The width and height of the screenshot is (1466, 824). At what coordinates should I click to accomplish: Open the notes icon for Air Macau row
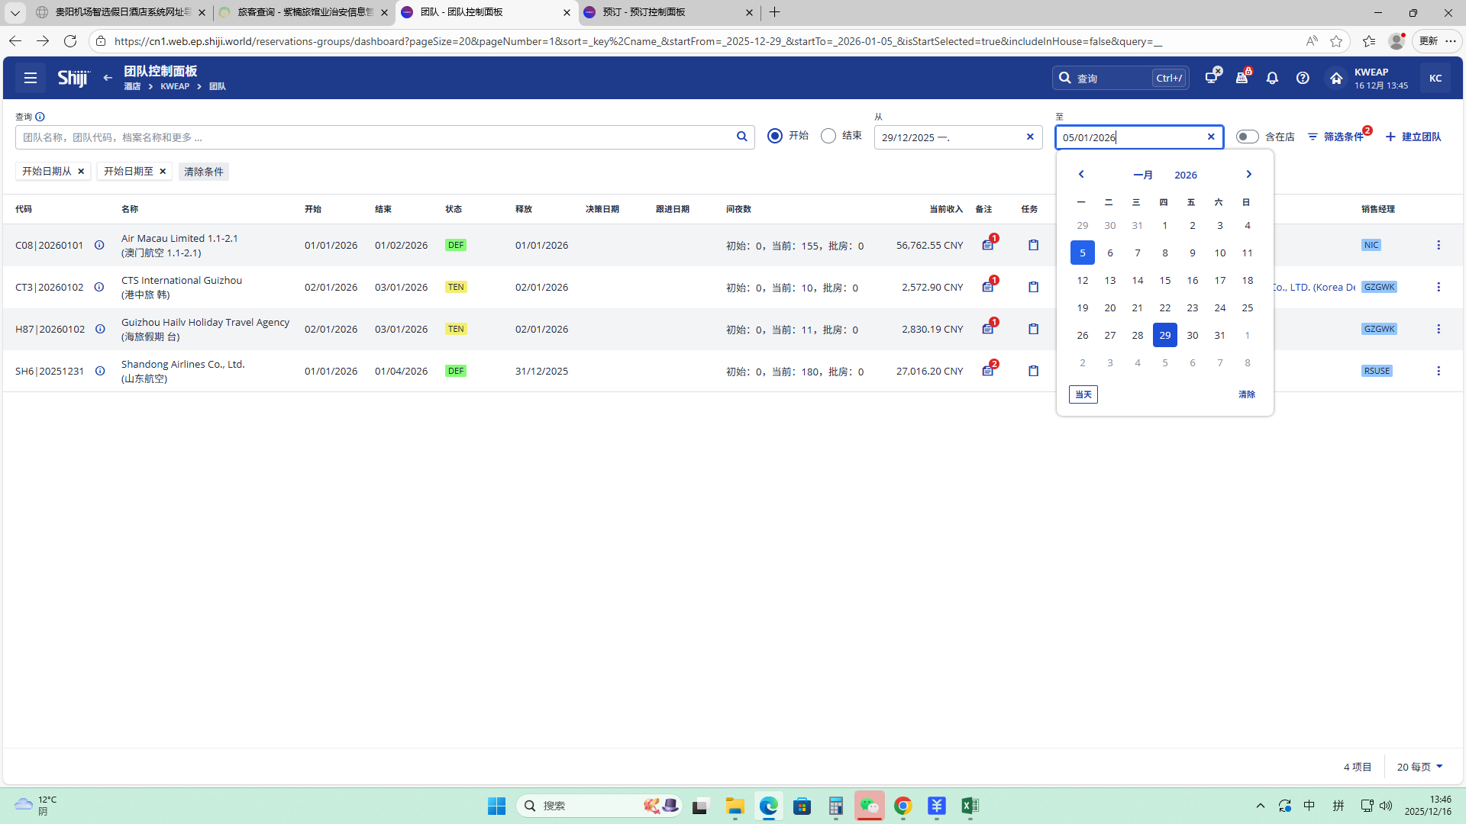[x=988, y=245]
